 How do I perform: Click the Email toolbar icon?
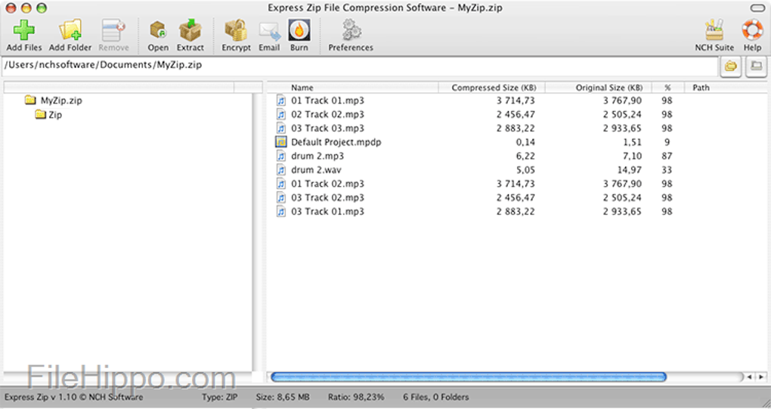(x=269, y=31)
